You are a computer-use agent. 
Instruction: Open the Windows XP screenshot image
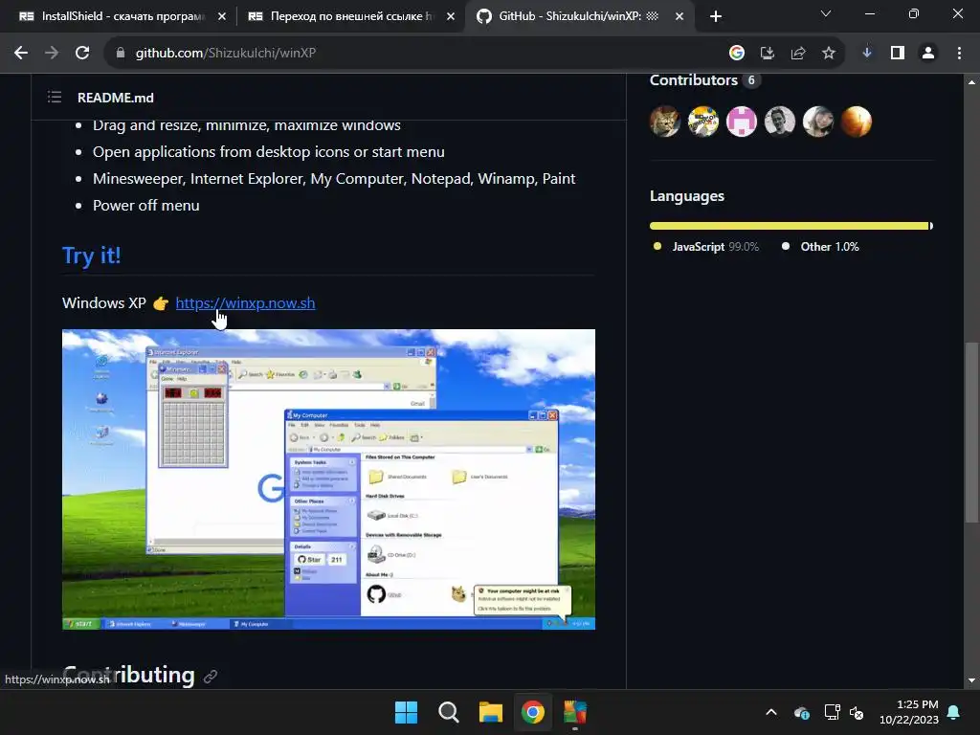[329, 479]
